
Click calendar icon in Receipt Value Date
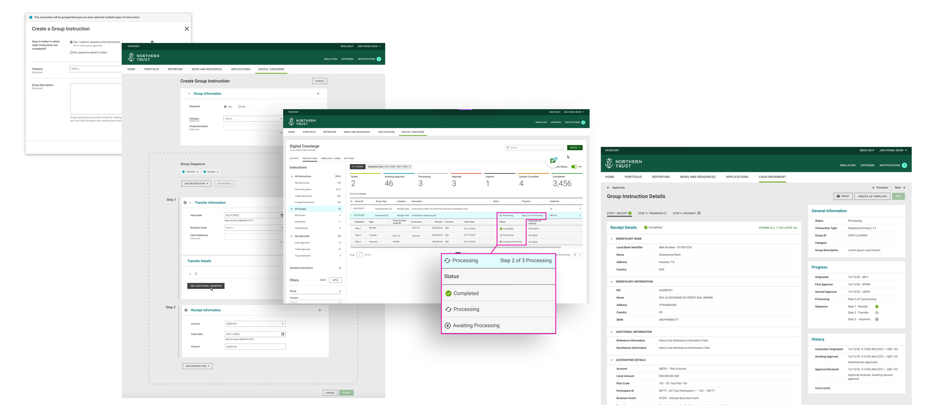283,334
